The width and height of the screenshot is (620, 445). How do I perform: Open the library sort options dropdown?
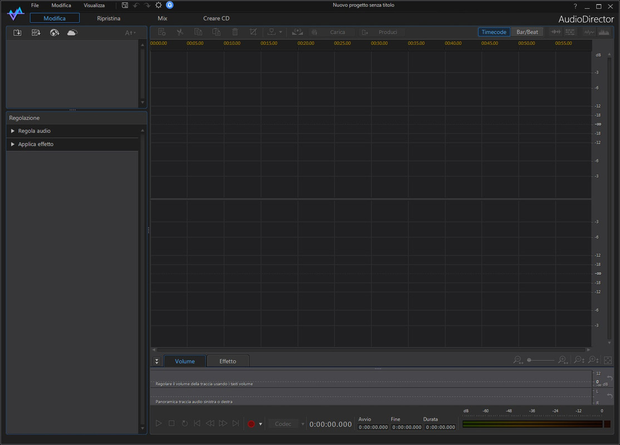pyautogui.click(x=130, y=33)
